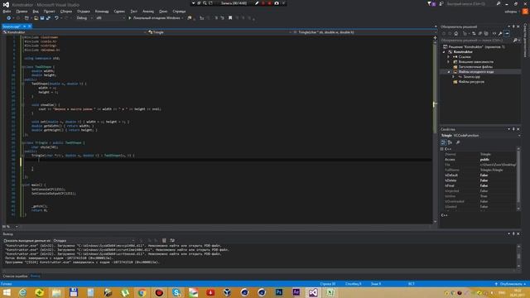
Task: Select the Заголовочные файлы folder
Action: 475,67
